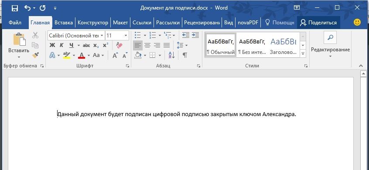
Task: Open the Файл menu
Action: point(15,23)
